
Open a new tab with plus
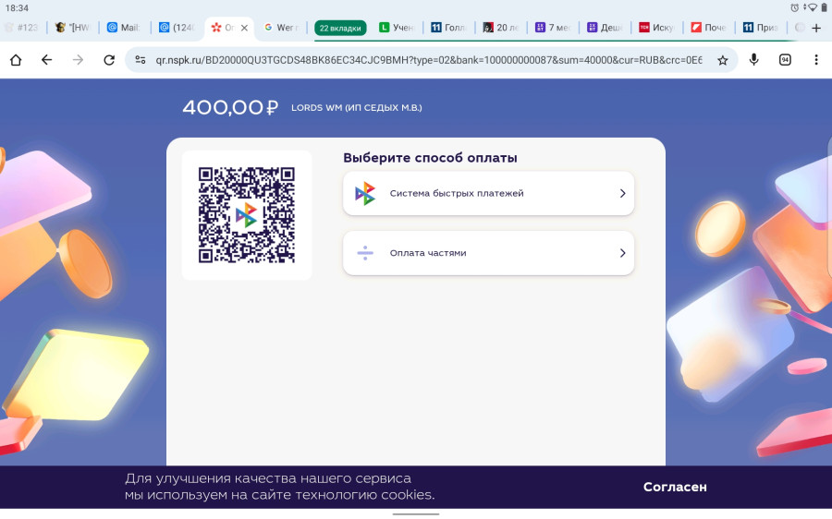816,28
